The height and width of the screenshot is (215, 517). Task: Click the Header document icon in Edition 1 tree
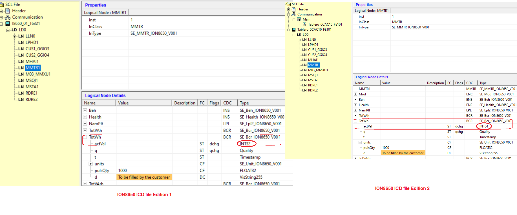[x=8, y=11]
